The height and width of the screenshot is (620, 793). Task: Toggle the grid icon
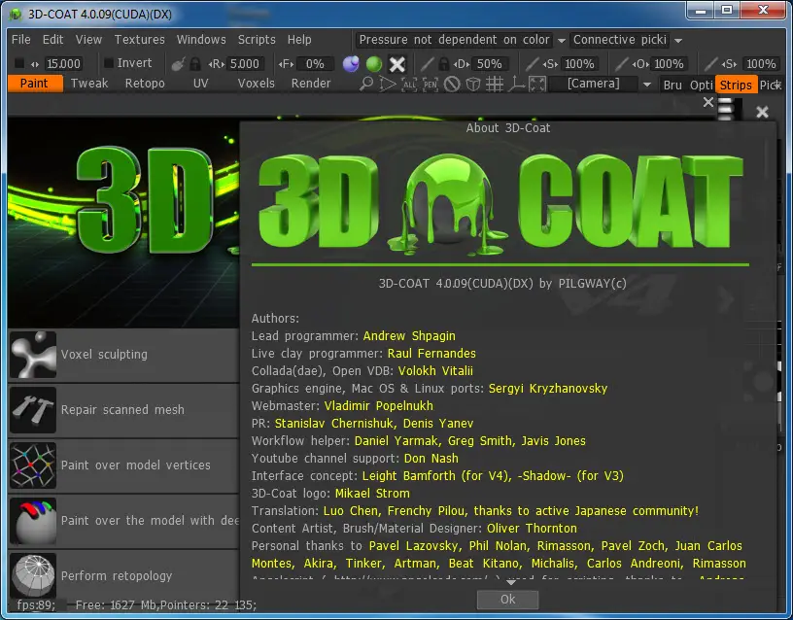point(494,84)
